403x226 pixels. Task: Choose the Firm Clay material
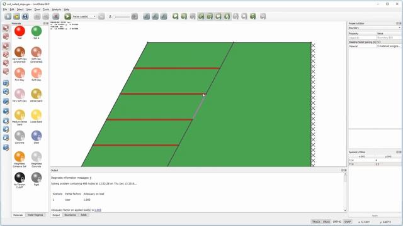pos(20,73)
